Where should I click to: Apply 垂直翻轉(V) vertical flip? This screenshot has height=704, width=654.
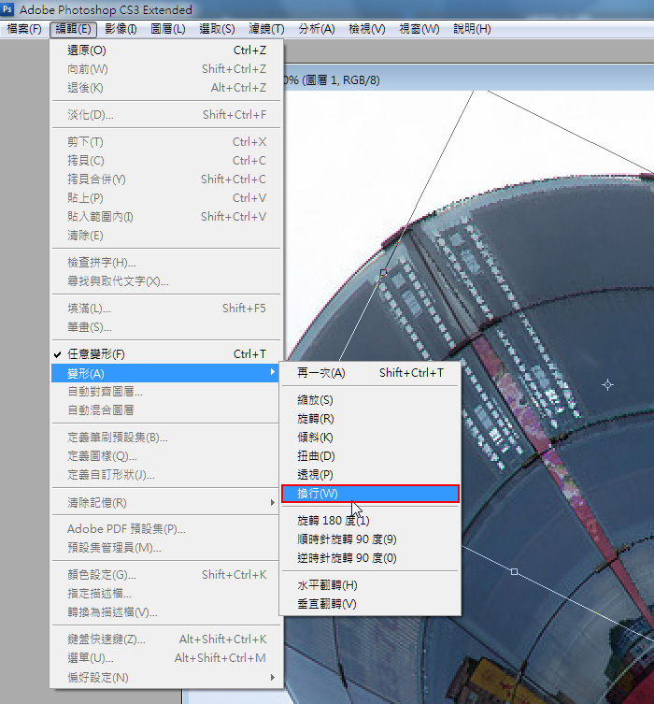pos(327,604)
